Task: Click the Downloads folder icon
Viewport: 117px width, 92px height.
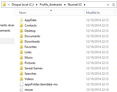Action: (x=21, y=42)
